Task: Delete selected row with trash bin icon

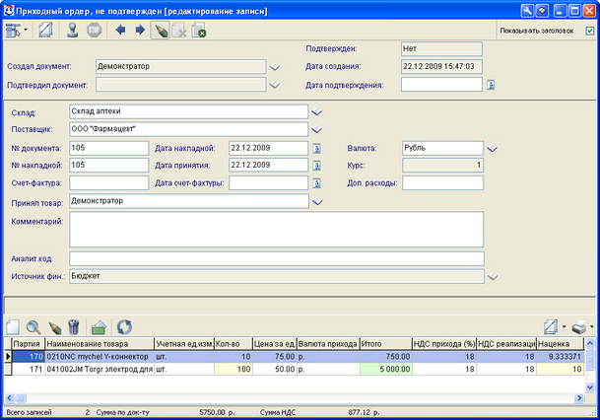Action: point(74,327)
